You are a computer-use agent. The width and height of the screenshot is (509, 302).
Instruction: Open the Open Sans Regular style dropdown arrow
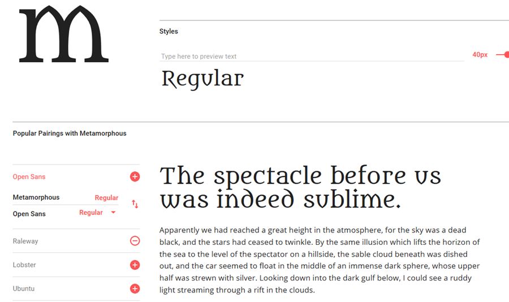click(113, 213)
